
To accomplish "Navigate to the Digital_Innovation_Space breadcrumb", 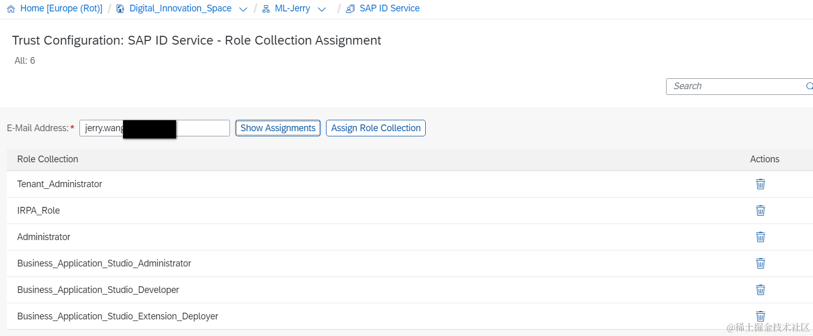I will pyautogui.click(x=180, y=9).
